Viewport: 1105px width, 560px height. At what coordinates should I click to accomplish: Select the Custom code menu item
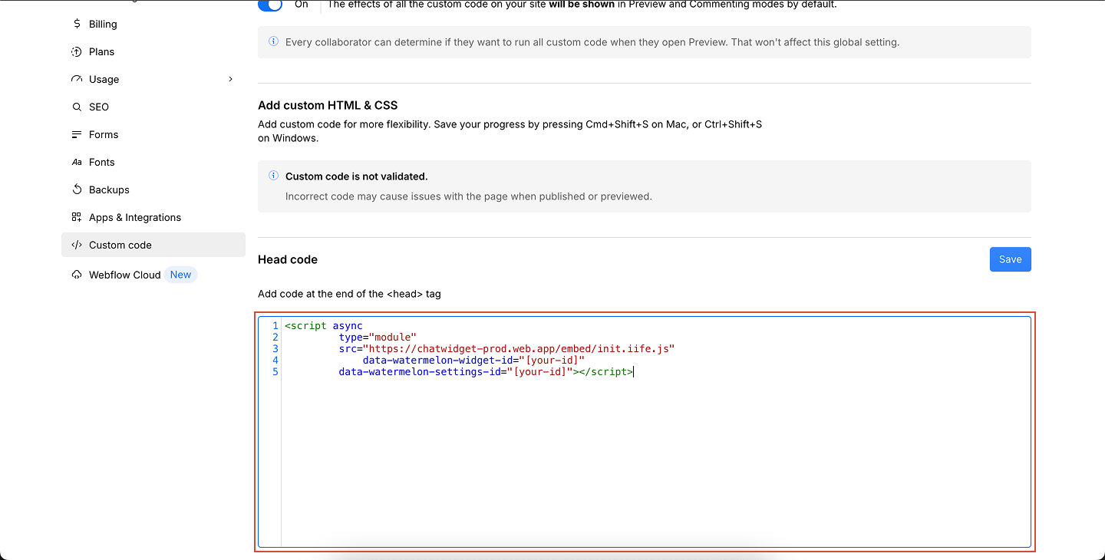pyautogui.click(x=153, y=245)
